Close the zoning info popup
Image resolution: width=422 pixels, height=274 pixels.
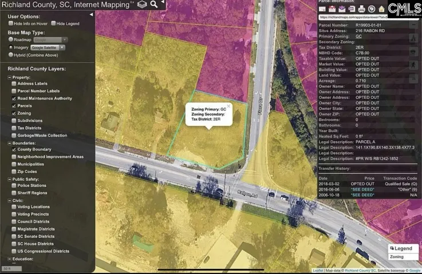tap(228, 106)
